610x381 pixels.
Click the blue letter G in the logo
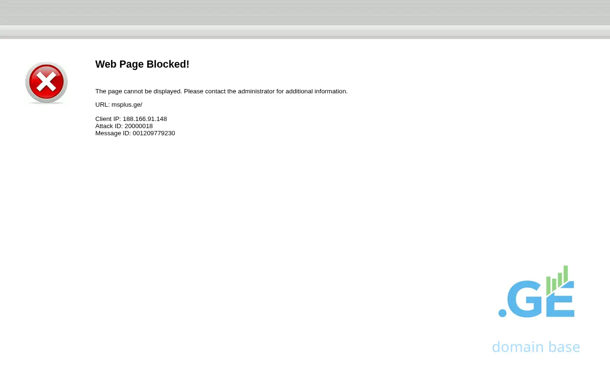pos(524,299)
